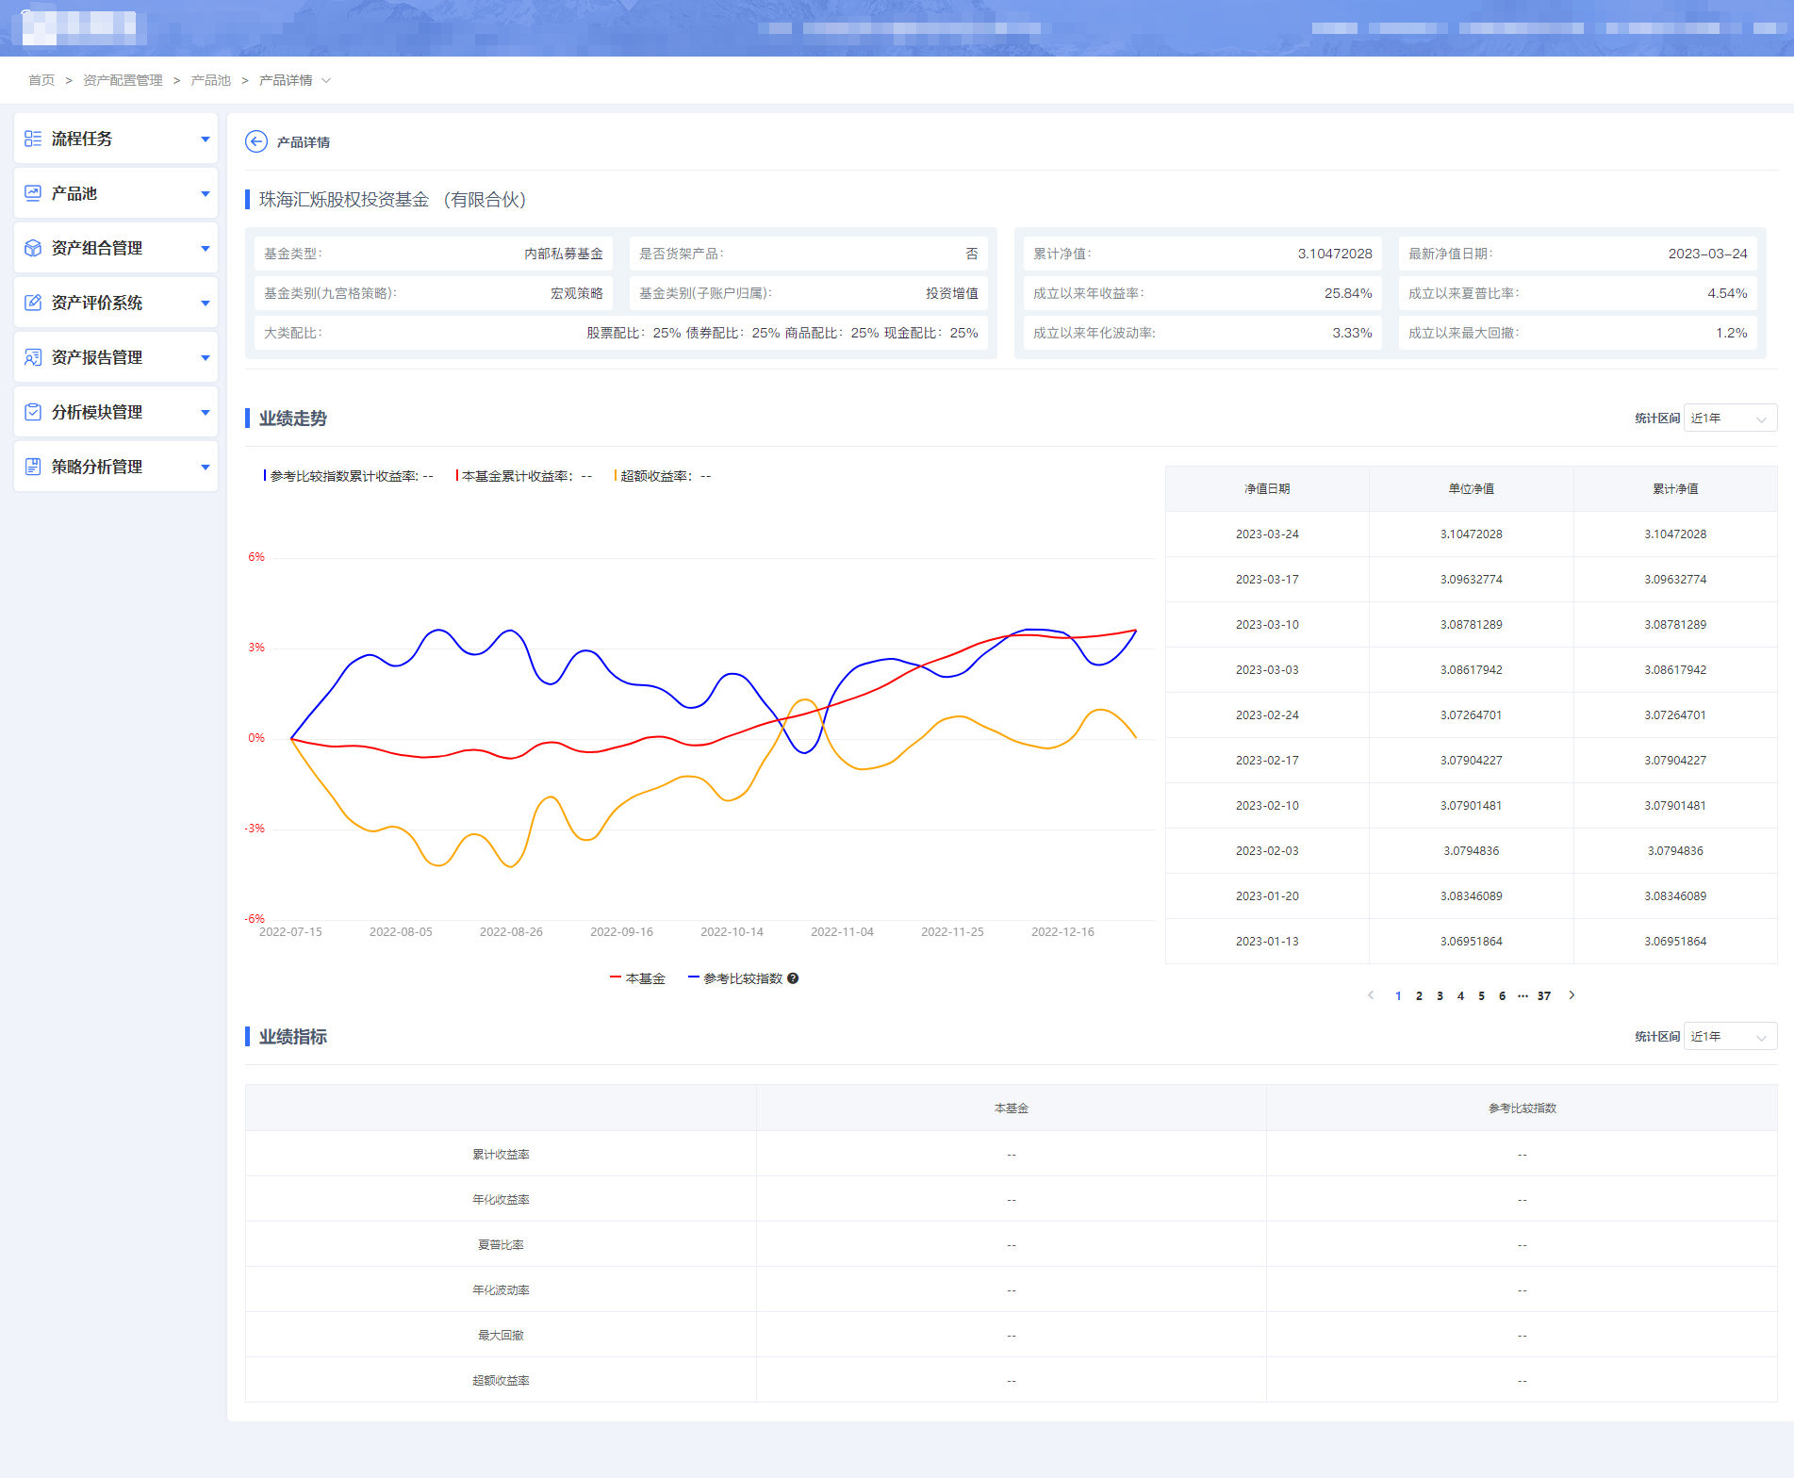
Task: Click the 产品池 sidebar icon
Action: point(33,193)
